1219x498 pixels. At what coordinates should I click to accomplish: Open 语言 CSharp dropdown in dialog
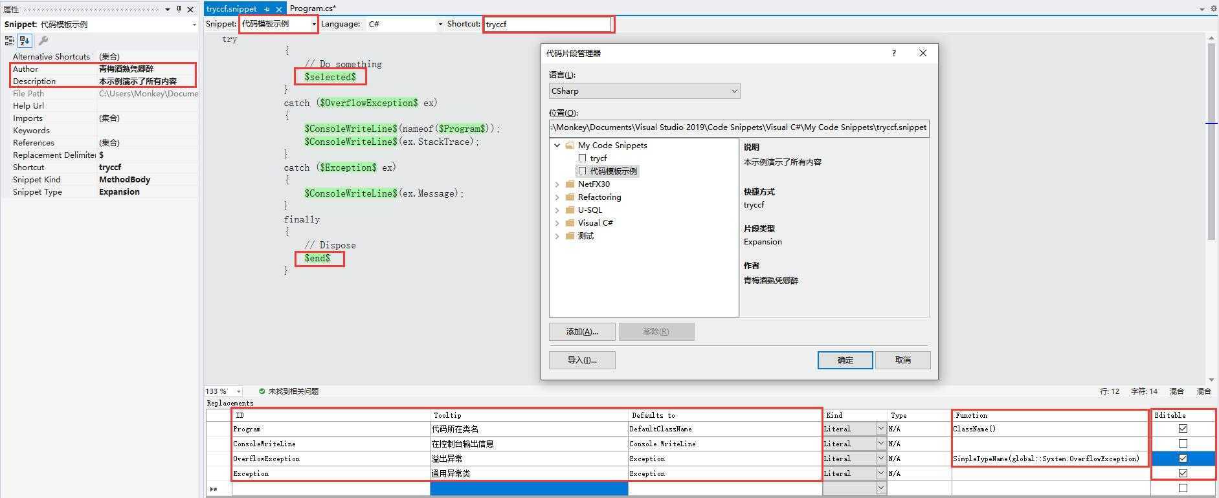[644, 91]
